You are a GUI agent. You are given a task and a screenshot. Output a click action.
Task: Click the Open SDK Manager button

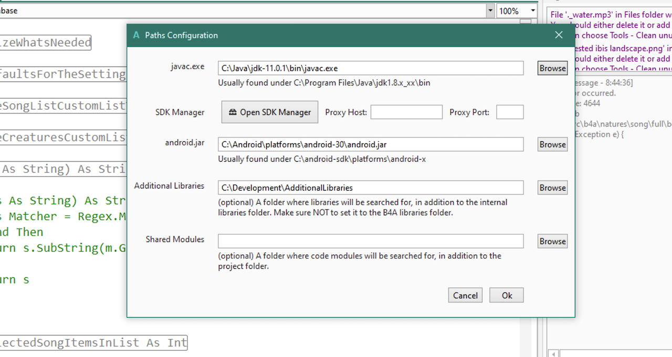[x=270, y=112]
